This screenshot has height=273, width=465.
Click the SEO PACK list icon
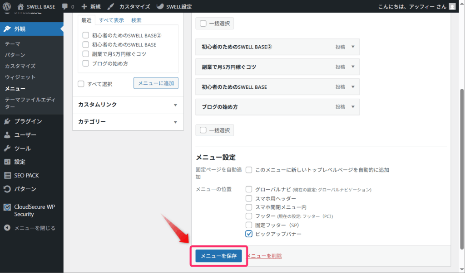pos(7,175)
